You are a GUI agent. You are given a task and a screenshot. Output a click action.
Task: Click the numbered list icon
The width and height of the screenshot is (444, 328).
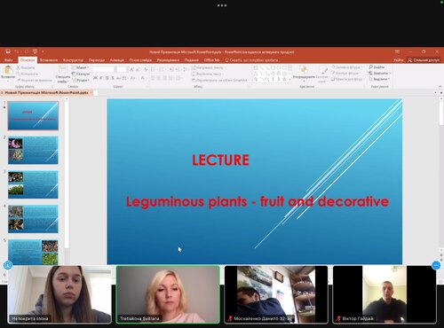pos(162,70)
